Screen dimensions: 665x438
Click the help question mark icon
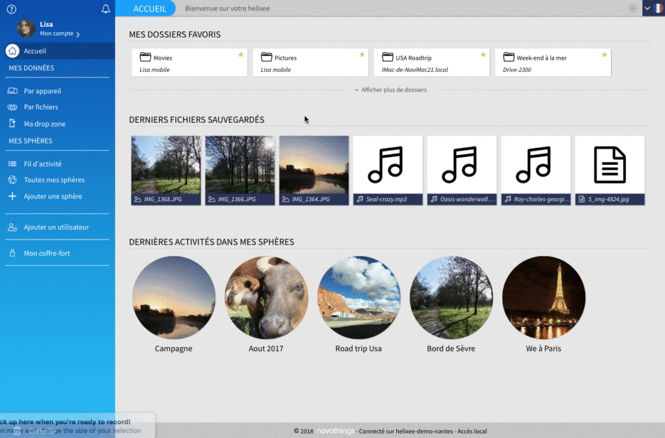coord(11,9)
